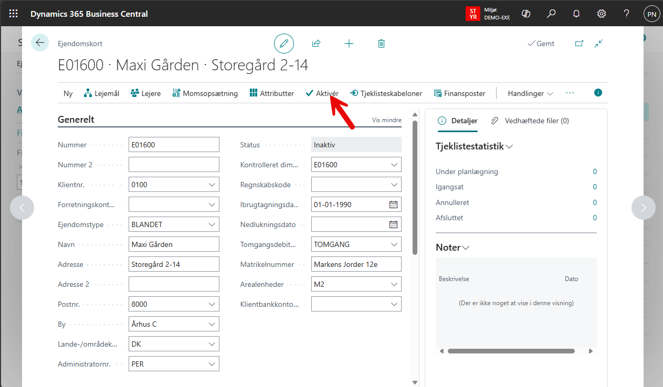This screenshot has width=663, height=387.
Task: Open the Postnr. dropdown
Action: coord(212,304)
